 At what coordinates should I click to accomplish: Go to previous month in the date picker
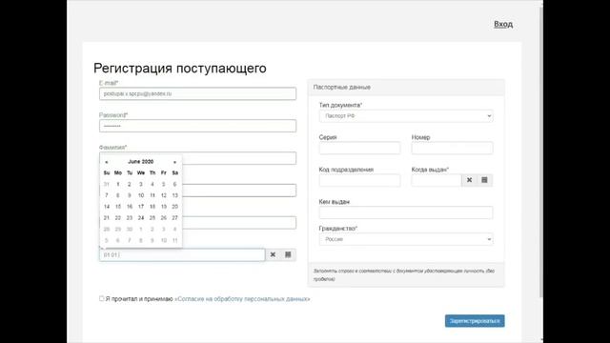[x=107, y=162]
